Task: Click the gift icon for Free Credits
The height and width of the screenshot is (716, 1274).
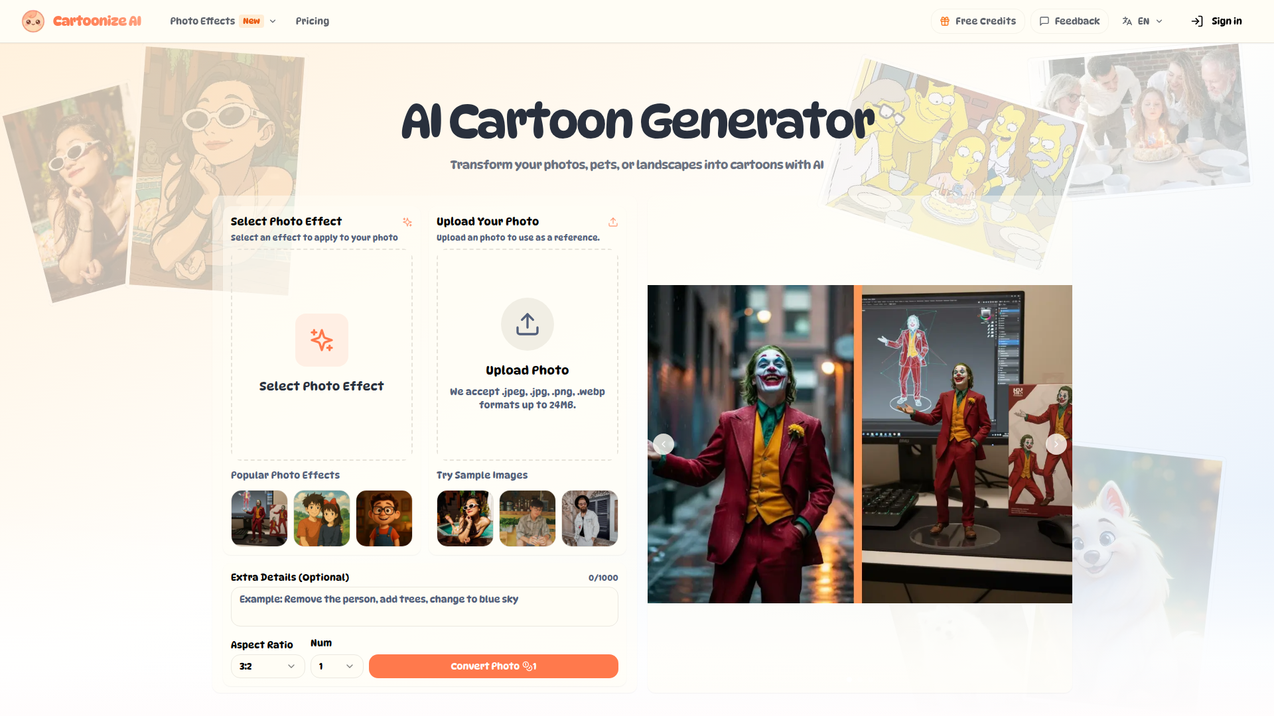Action: tap(945, 21)
